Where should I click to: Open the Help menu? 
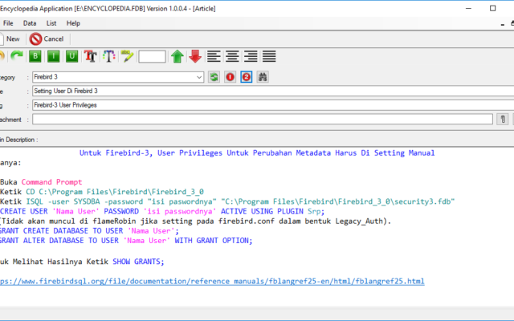[x=73, y=23]
